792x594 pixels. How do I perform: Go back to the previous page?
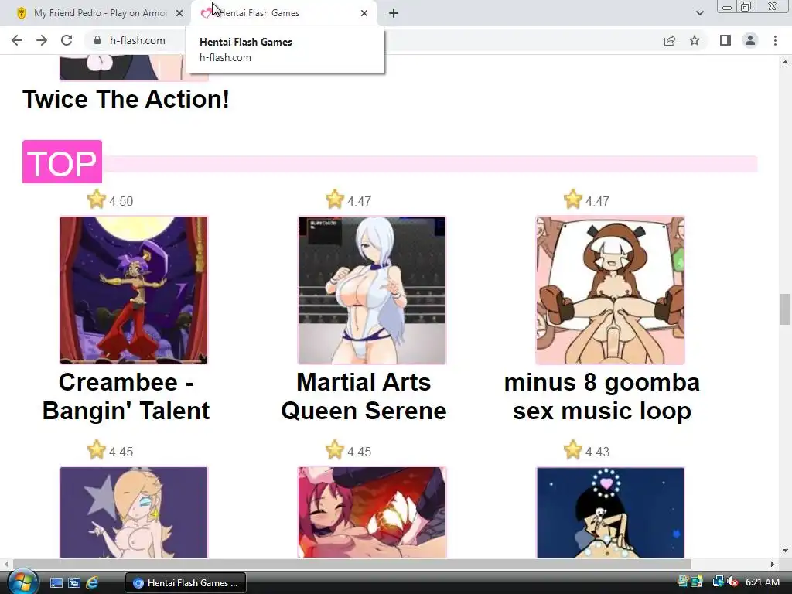click(17, 40)
